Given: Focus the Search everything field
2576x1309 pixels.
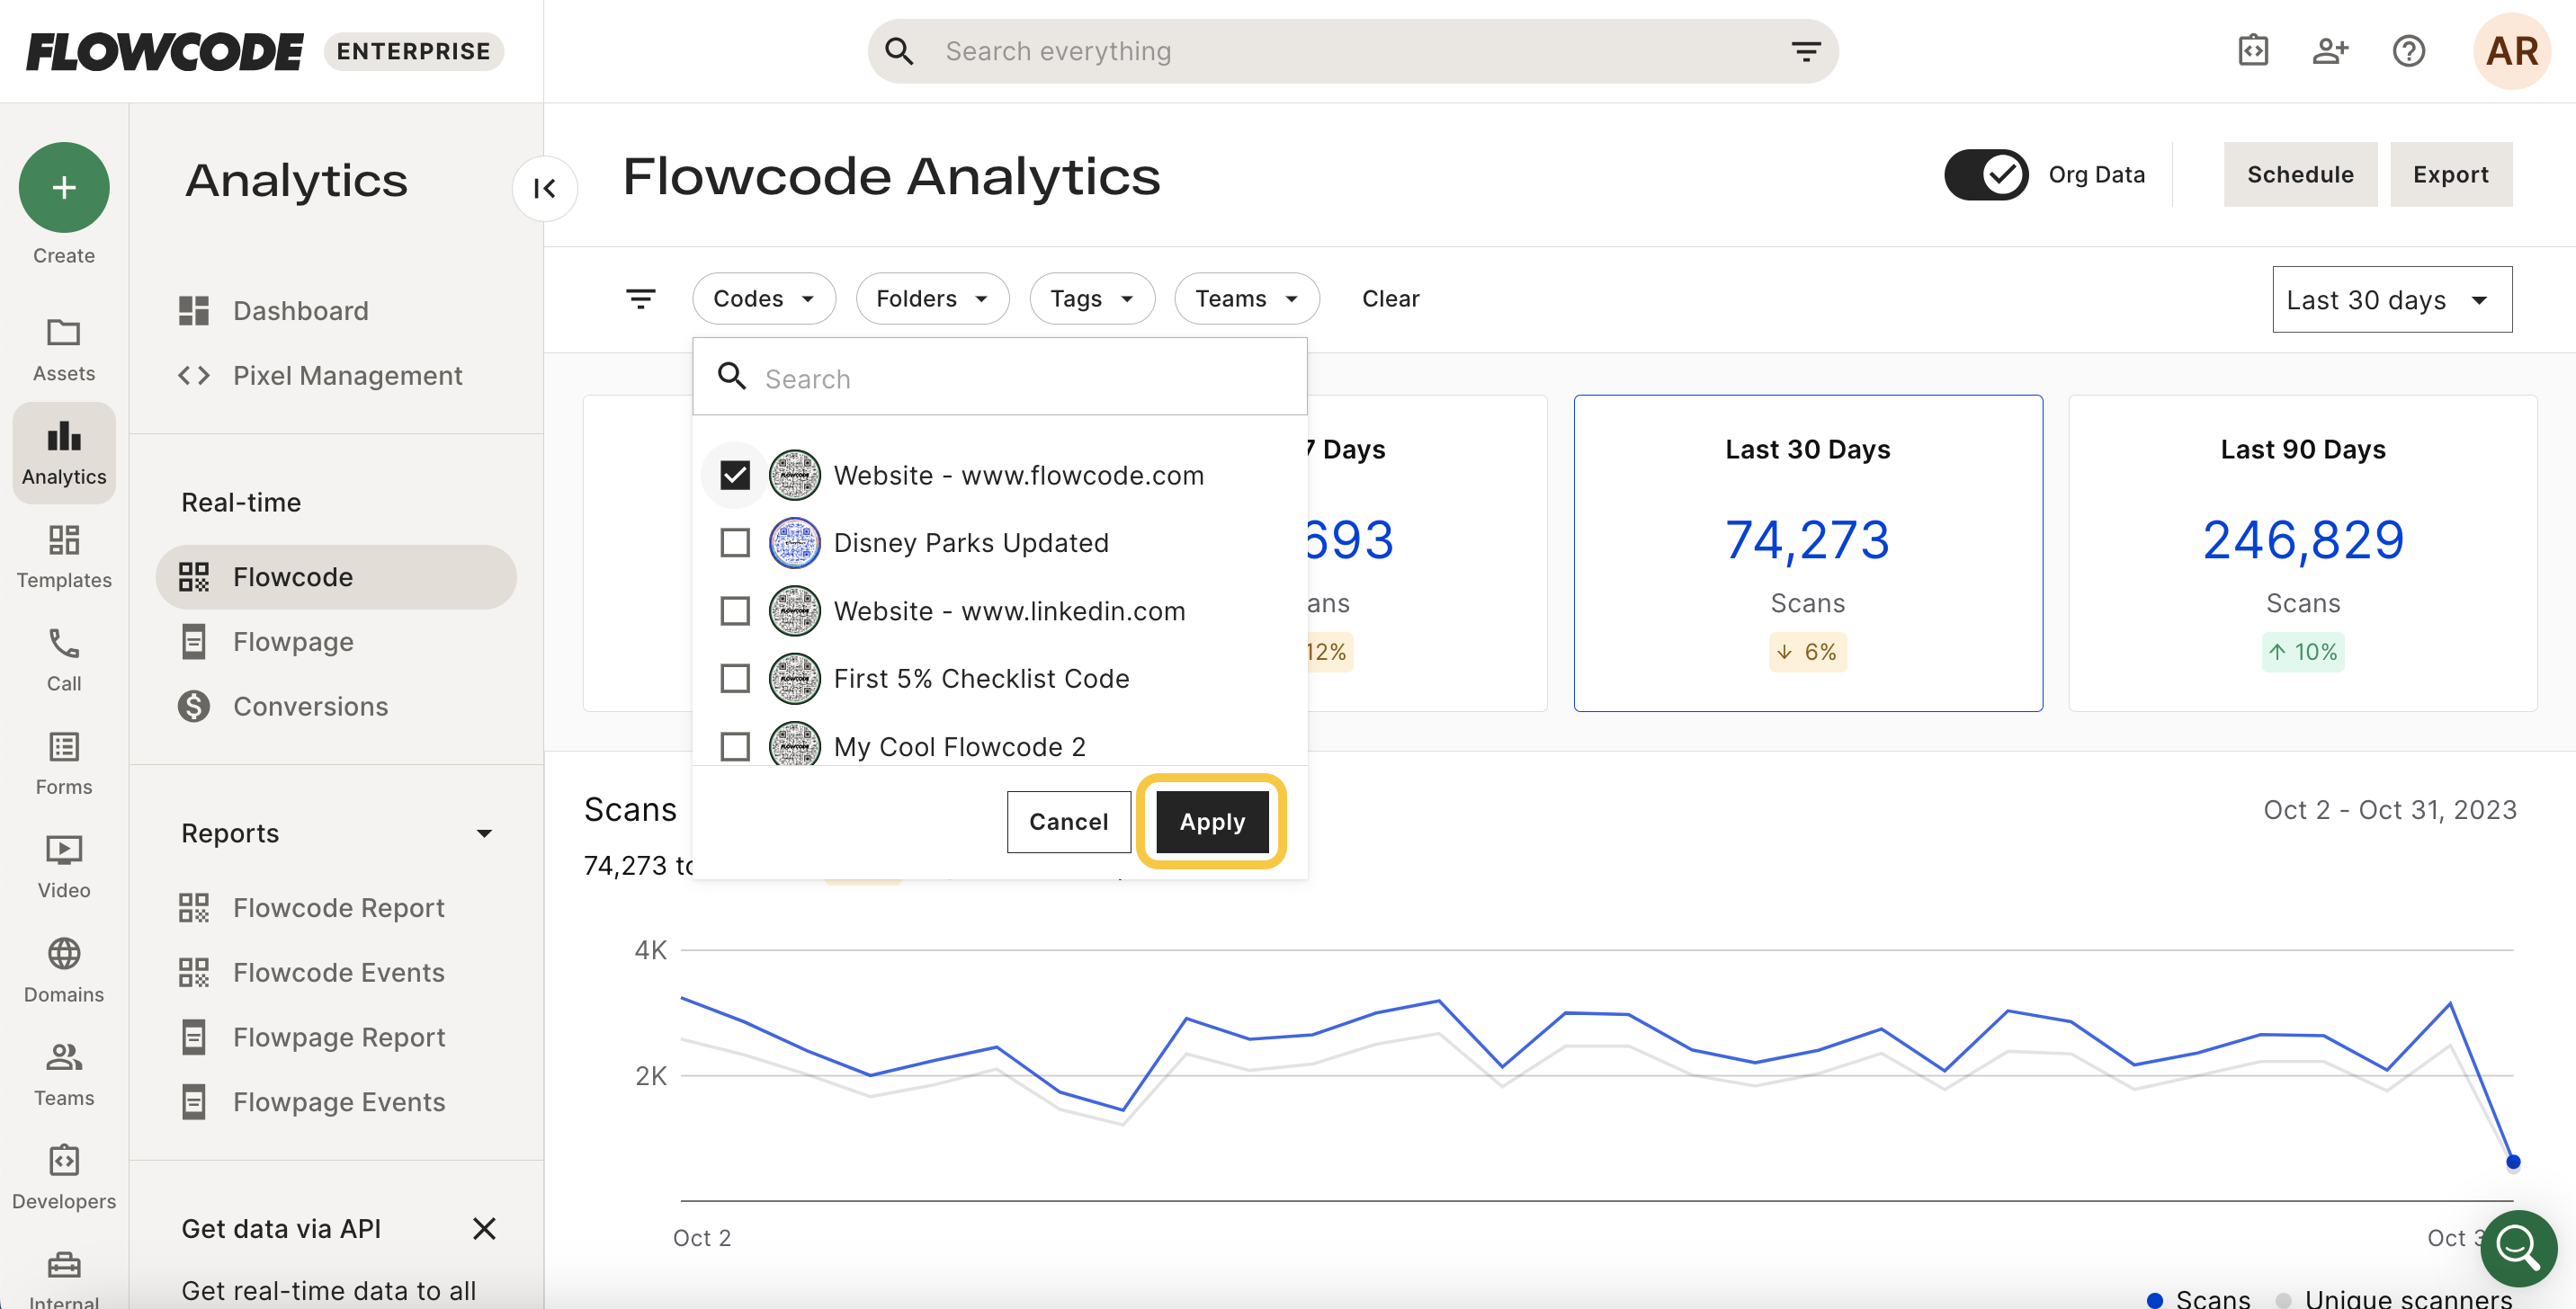Looking at the screenshot, I should (x=1353, y=51).
